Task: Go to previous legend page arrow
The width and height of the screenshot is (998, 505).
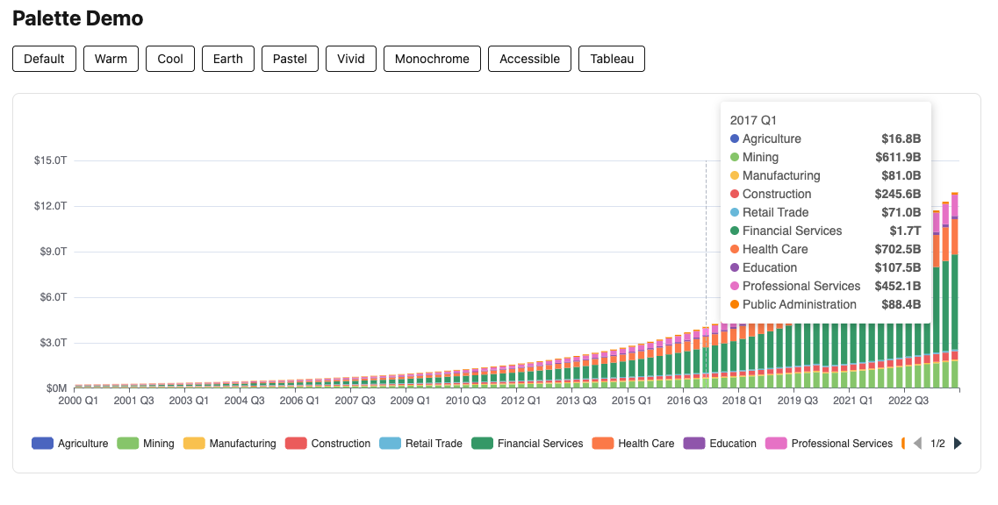Action: [917, 444]
